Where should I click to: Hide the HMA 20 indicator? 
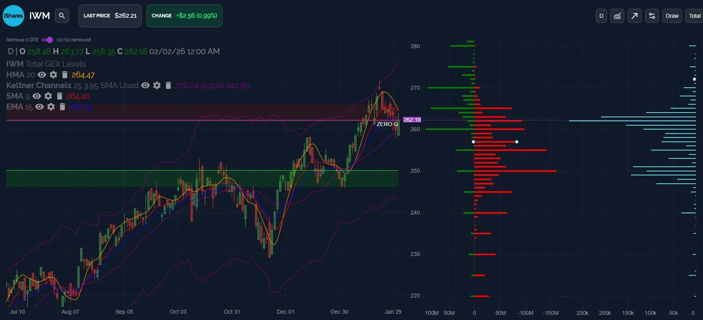[x=42, y=75]
